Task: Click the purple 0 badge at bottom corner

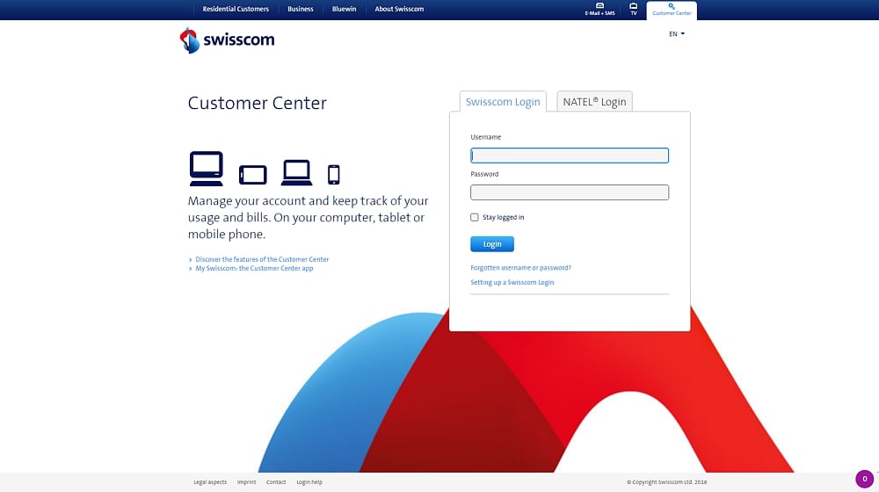Action: click(864, 479)
